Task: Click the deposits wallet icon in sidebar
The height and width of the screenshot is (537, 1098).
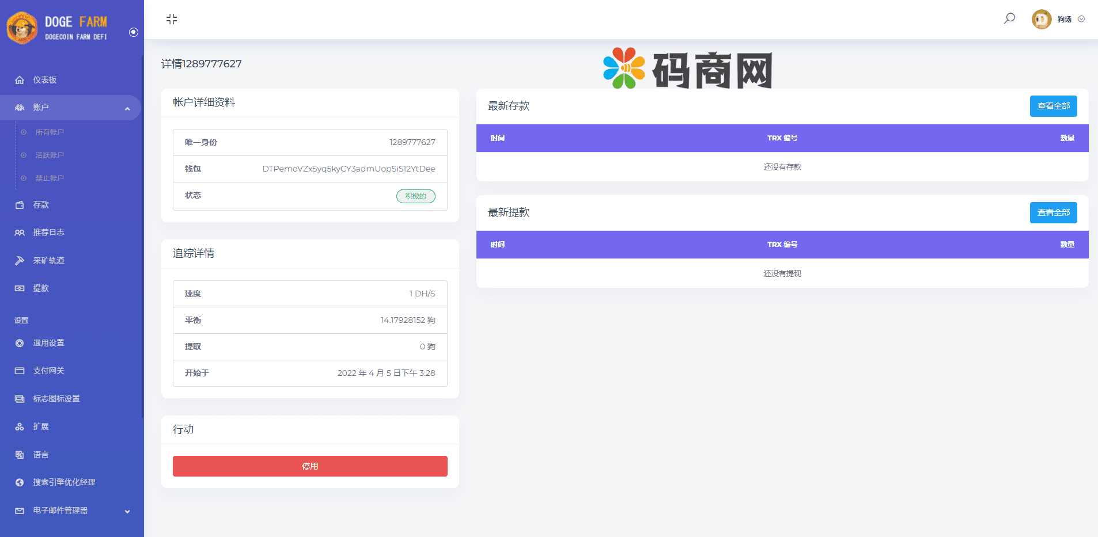Action: pos(20,205)
